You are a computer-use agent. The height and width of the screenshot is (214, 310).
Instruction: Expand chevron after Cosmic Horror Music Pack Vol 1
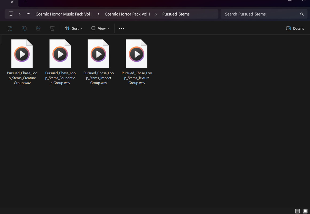pos(99,14)
